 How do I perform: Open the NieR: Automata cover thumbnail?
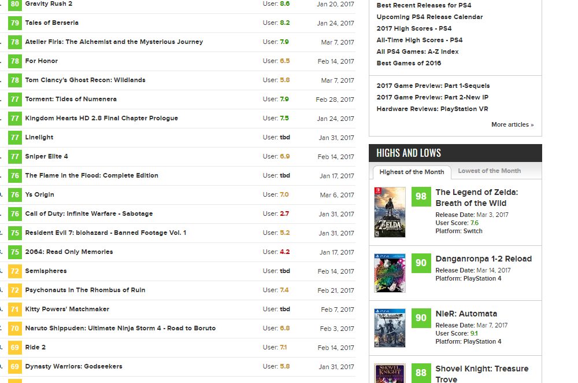pyautogui.click(x=390, y=328)
